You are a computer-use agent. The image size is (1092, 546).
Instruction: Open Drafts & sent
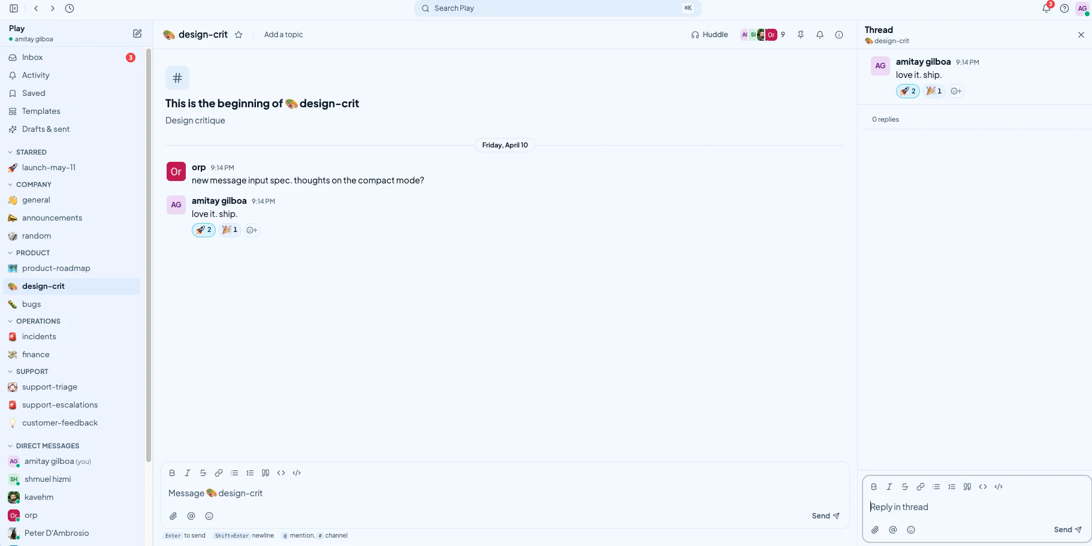(72, 129)
